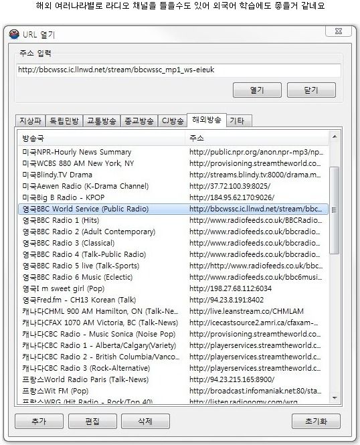This screenshot has height=445, width=360.
Task: Click the broadcast.infomaniak.net address cell
Action: point(256,391)
